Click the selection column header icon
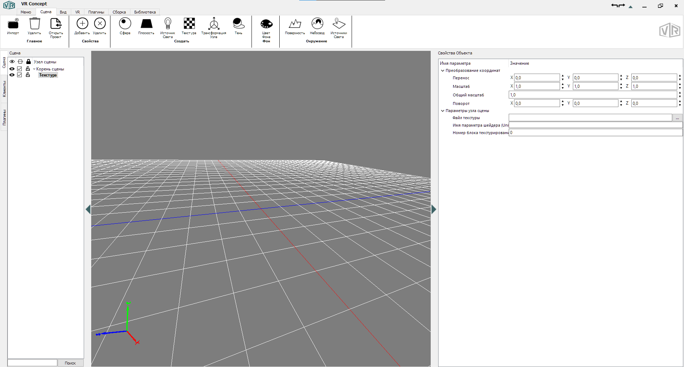This screenshot has width=684, height=367. pos(20,62)
